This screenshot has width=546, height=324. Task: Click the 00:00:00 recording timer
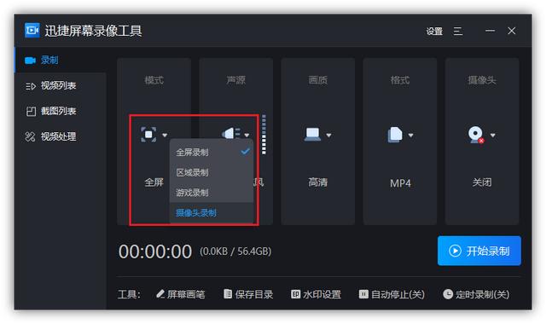point(155,252)
